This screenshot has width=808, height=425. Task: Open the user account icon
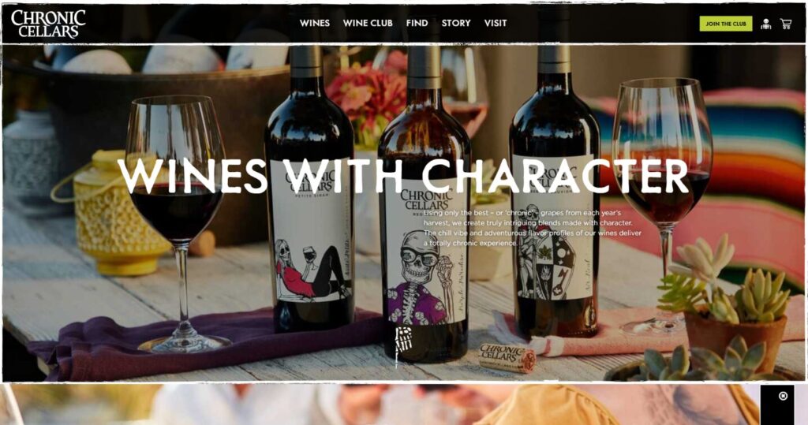(x=765, y=24)
